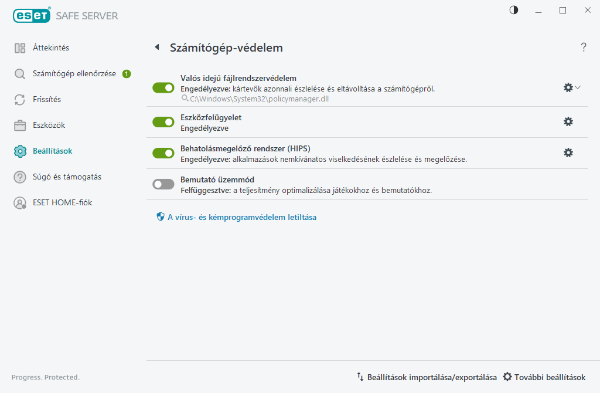Click the help question mark icon
The height and width of the screenshot is (393, 600).
coord(584,48)
